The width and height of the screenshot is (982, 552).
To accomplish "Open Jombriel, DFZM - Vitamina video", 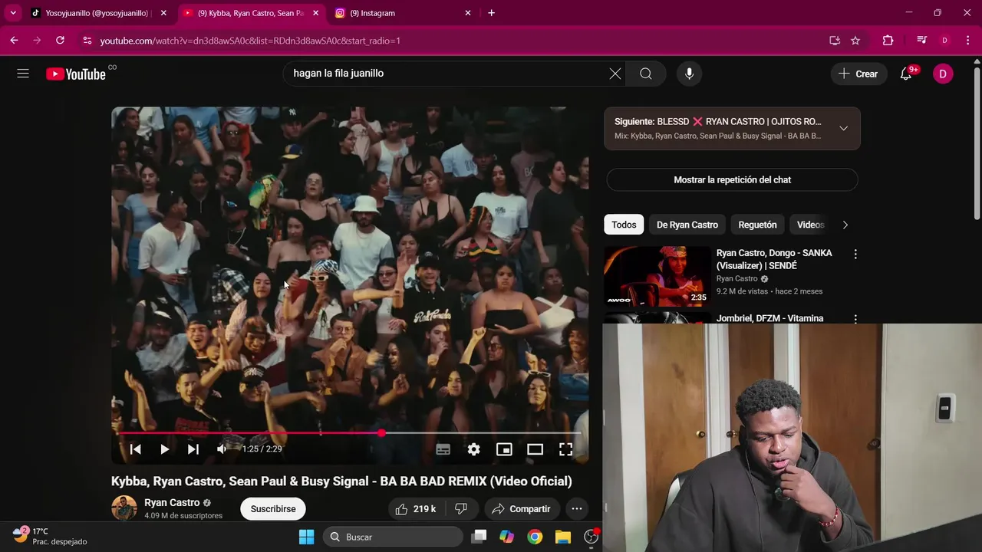I will point(769,318).
